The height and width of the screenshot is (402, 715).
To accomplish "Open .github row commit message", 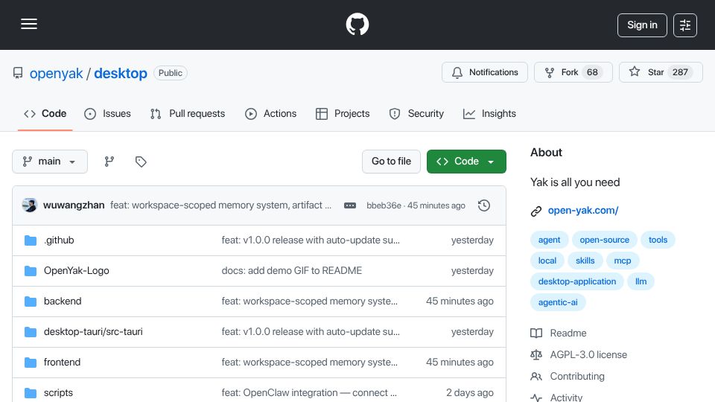I will pyautogui.click(x=311, y=240).
